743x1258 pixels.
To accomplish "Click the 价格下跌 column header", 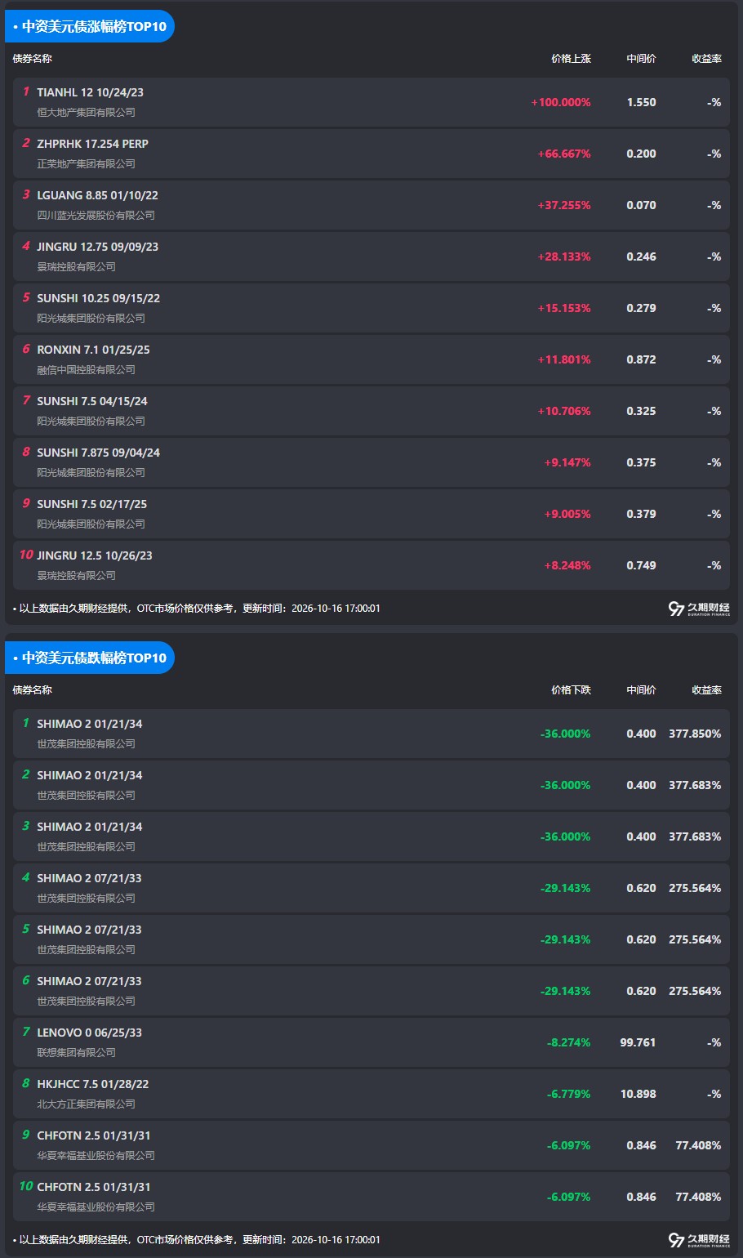I will coord(571,690).
